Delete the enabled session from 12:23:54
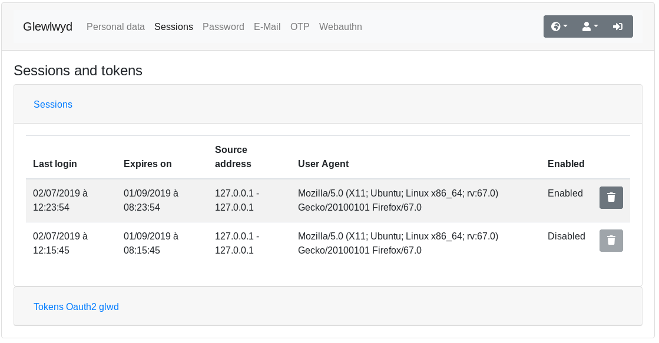 point(611,197)
